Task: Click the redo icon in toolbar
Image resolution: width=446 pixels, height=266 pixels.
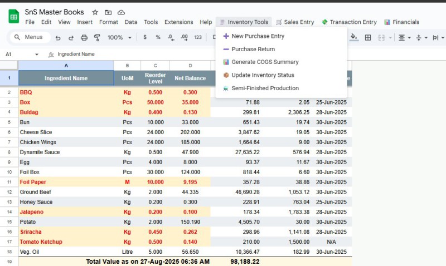Action: coord(71,37)
